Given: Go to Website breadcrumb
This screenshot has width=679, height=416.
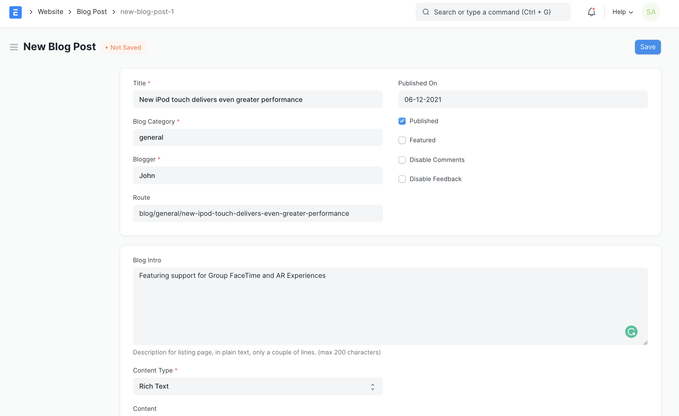Looking at the screenshot, I should 50,12.
